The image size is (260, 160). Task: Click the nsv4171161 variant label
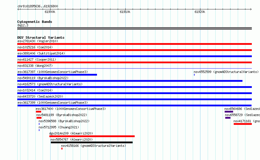coord(247,121)
